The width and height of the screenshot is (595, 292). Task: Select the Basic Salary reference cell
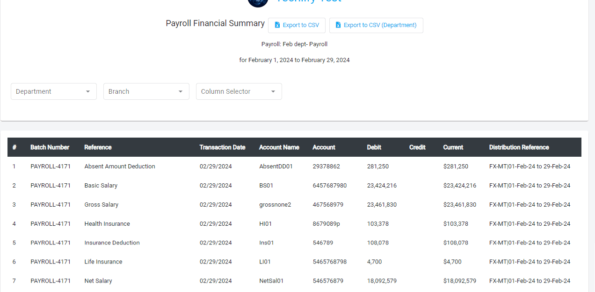101,185
